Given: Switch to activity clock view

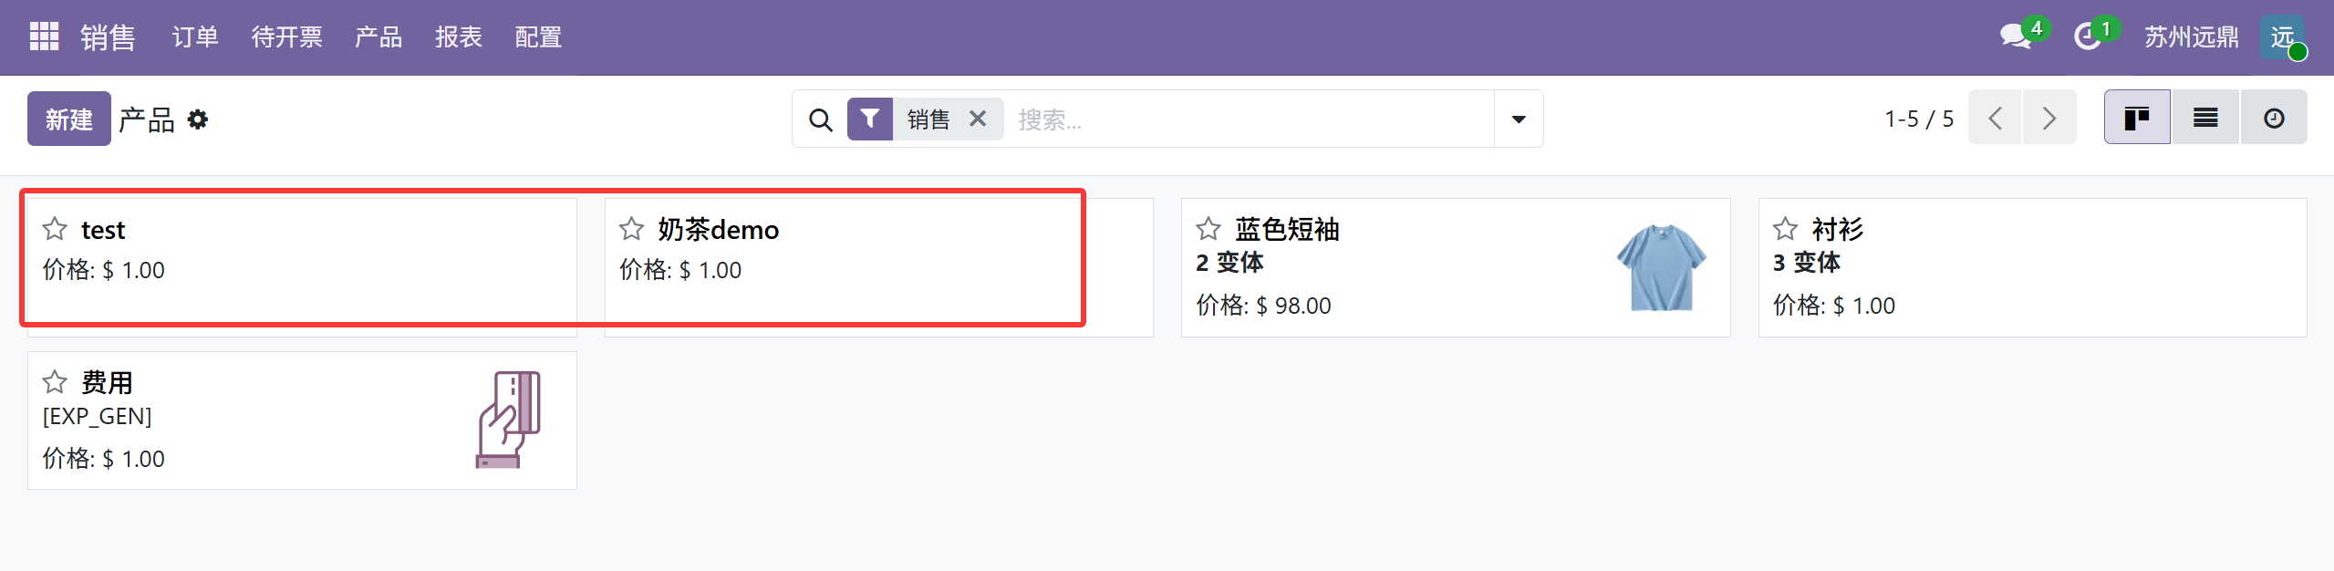Looking at the screenshot, I should tap(2274, 118).
